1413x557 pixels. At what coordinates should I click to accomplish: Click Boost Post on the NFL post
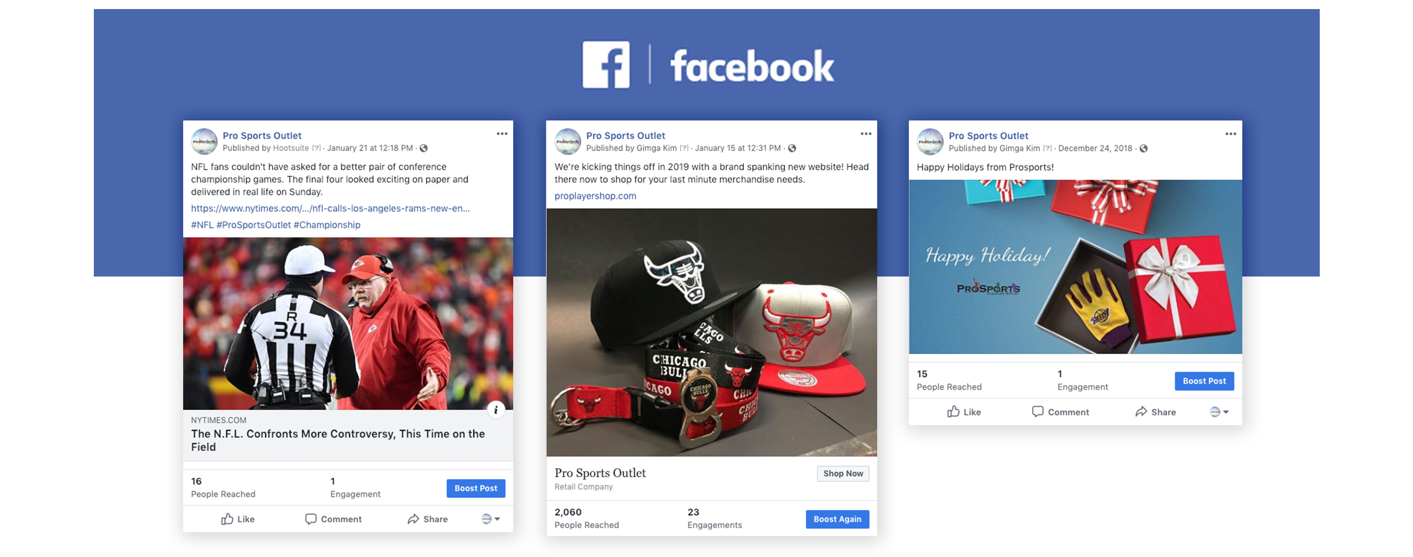point(476,488)
